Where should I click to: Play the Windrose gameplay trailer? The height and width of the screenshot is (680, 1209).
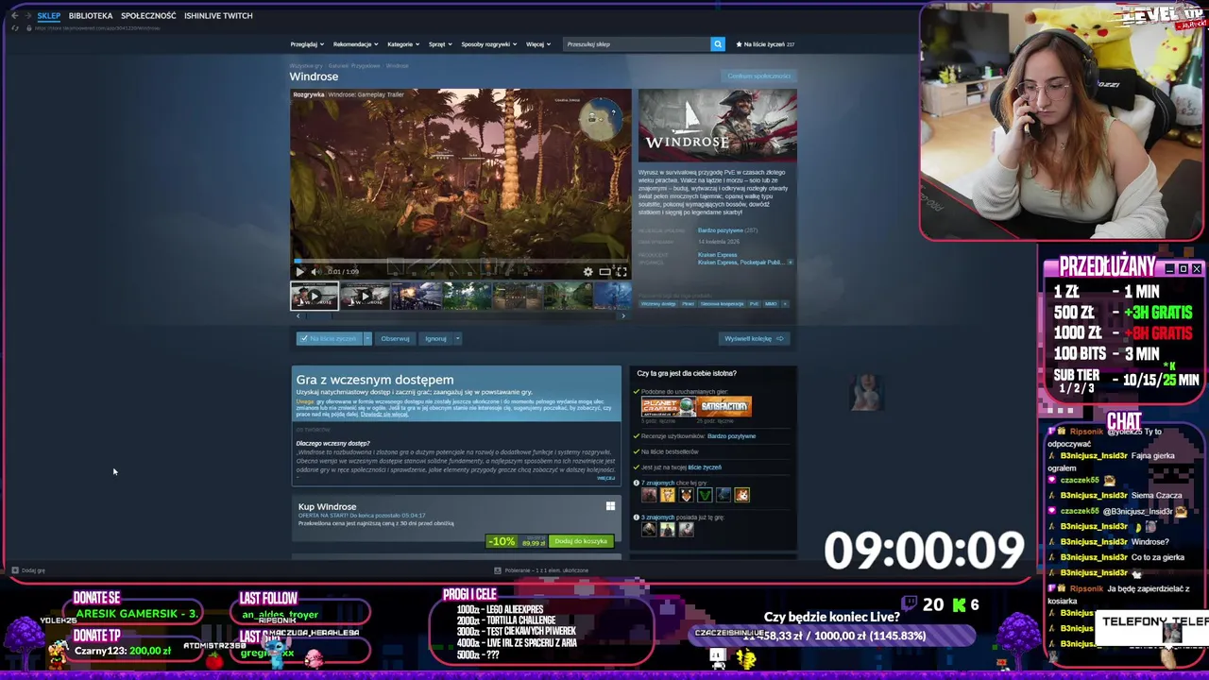click(x=300, y=272)
